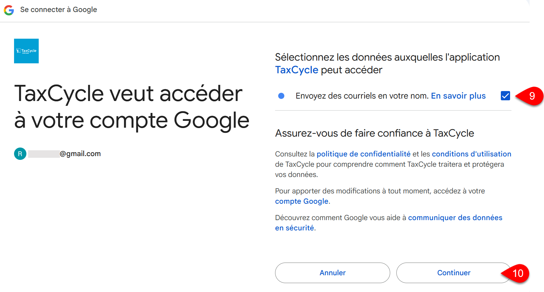The height and width of the screenshot is (292, 544).
Task: Open the 'conditions d'utilisation' link
Action: coord(471,154)
